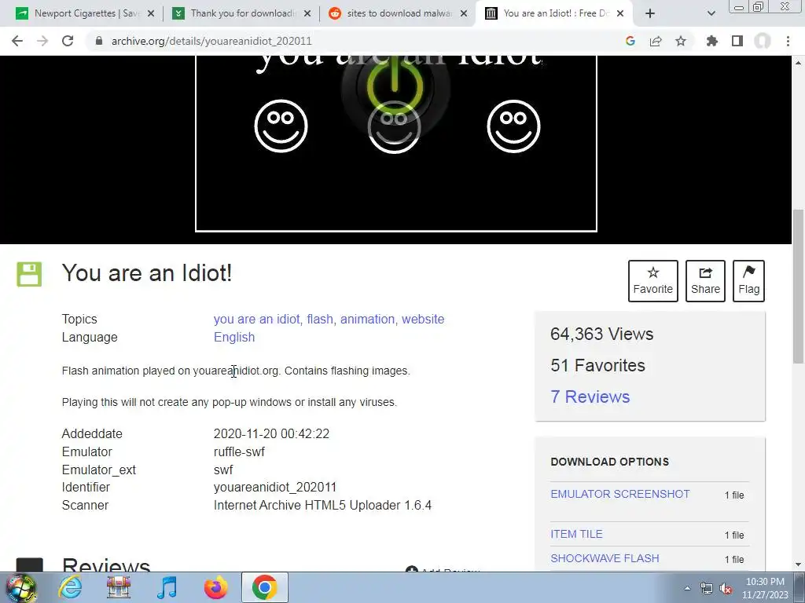Image resolution: width=805 pixels, height=603 pixels.
Task: Open the 'flash' topic link
Action: [x=320, y=319]
